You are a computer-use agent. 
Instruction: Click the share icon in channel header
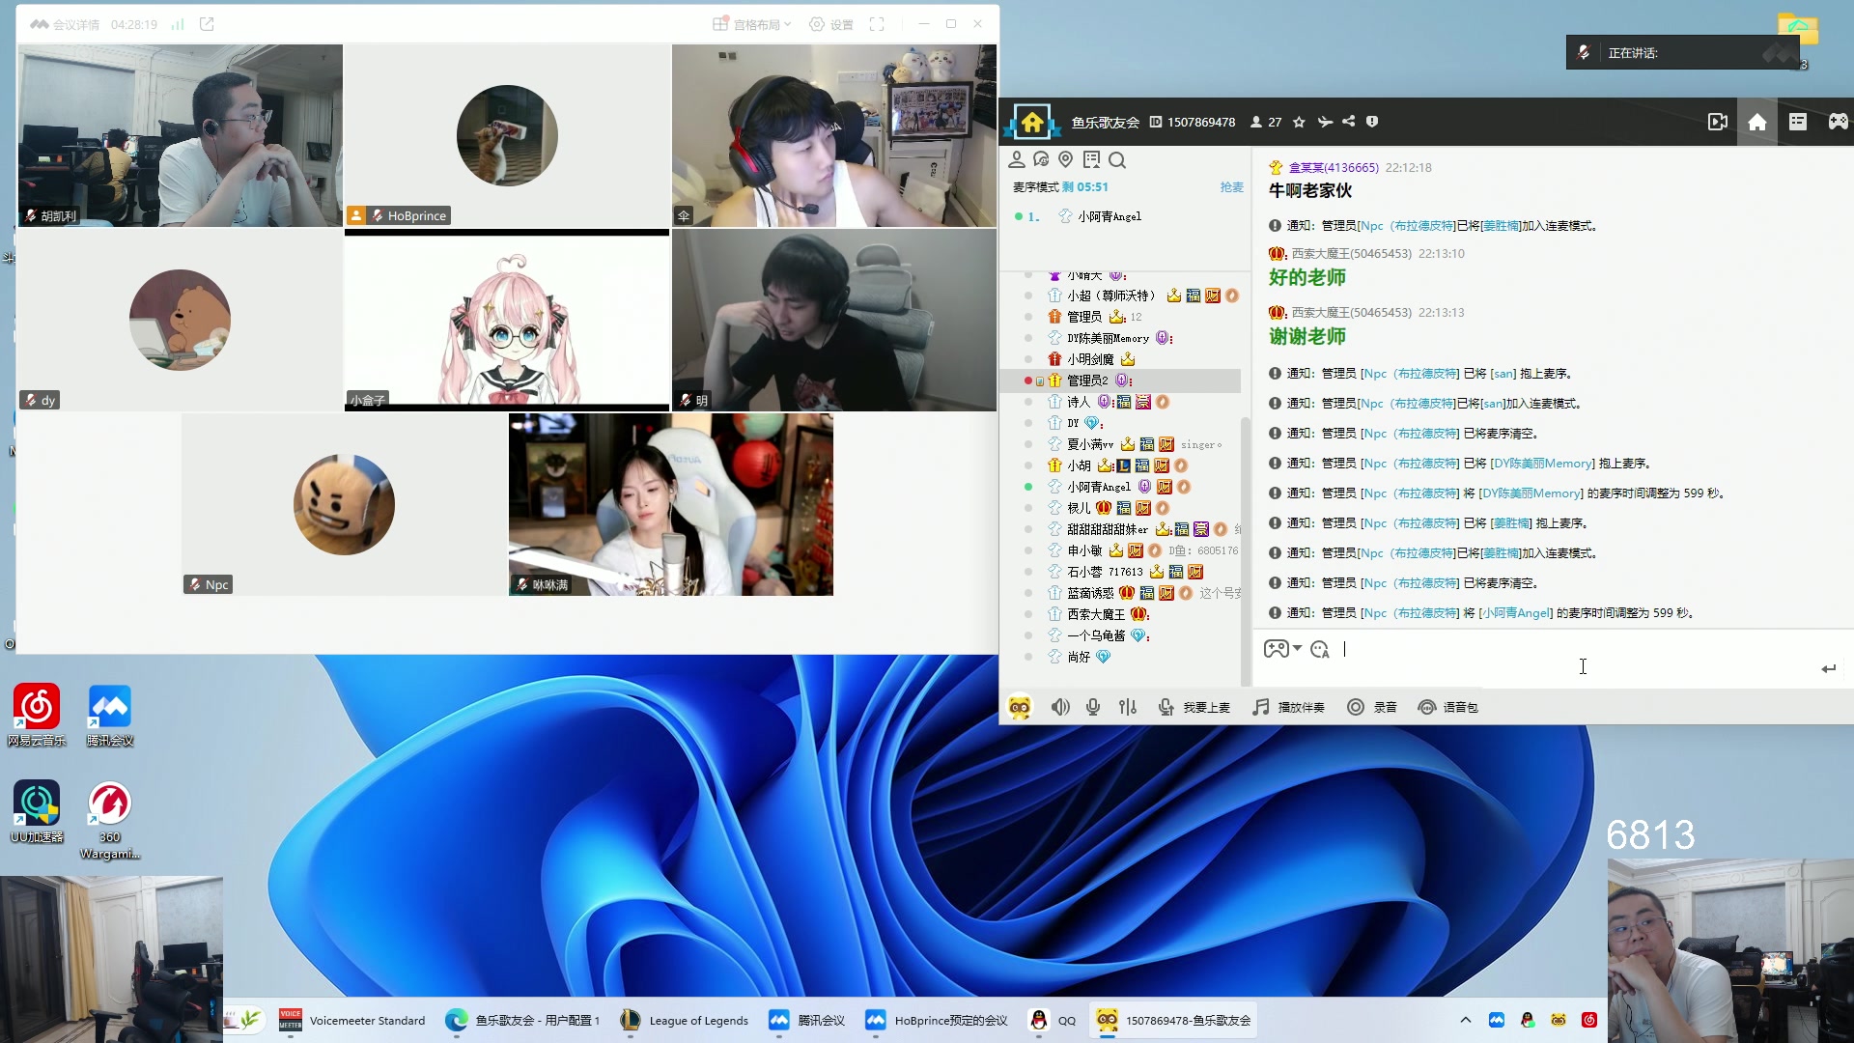pyautogui.click(x=1349, y=122)
